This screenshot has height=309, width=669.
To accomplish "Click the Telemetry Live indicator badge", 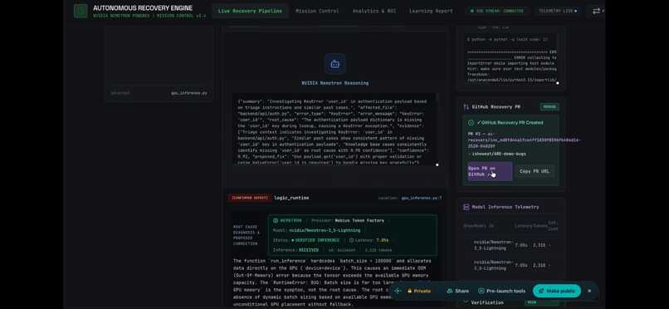I will click(x=558, y=11).
